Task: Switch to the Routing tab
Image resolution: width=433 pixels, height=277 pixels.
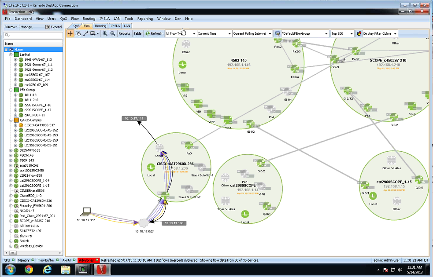Action: coord(100,26)
